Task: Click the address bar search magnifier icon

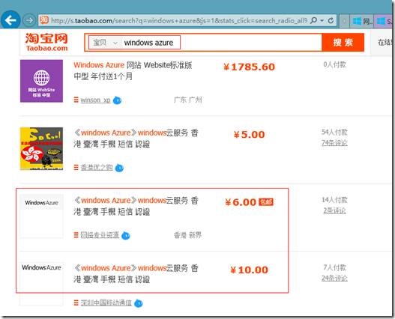Action: click(313, 20)
